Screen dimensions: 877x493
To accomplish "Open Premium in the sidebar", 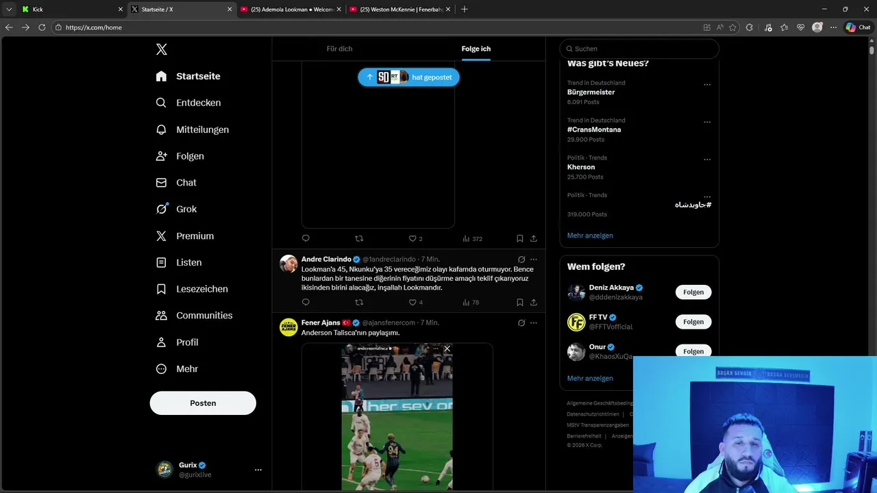I will [x=185, y=236].
